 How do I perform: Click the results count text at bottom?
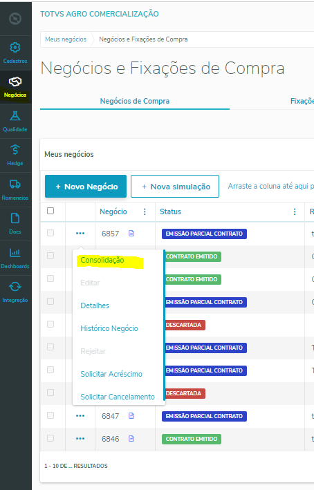coord(76,466)
